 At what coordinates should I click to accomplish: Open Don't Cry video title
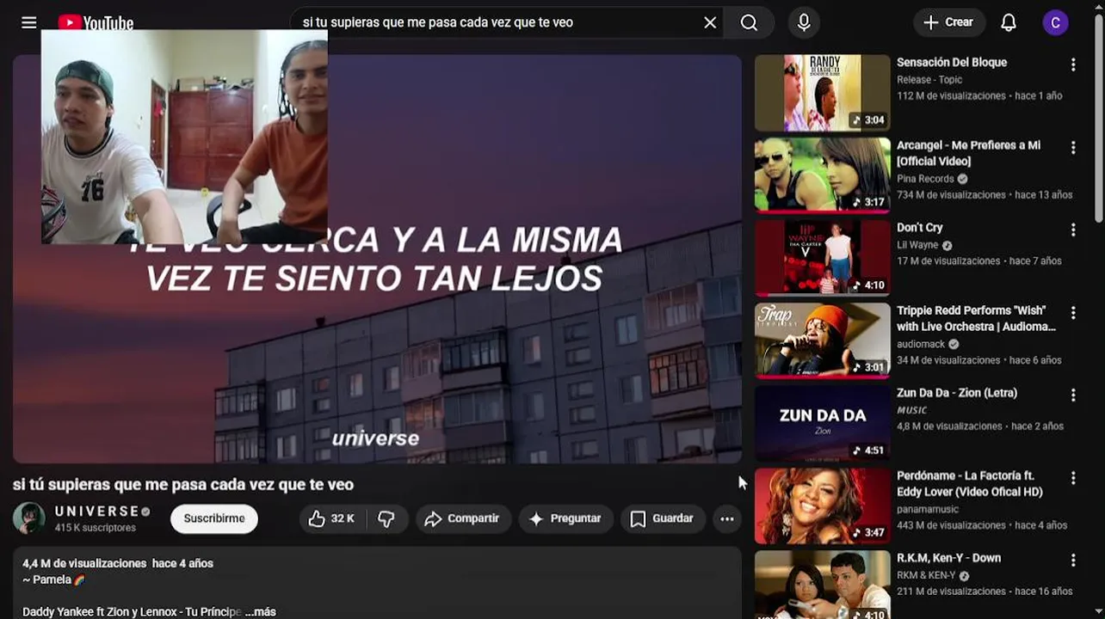click(919, 227)
